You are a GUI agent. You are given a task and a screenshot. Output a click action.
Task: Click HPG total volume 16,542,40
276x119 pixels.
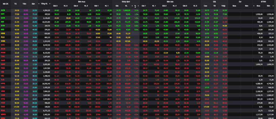click(x=46, y=83)
